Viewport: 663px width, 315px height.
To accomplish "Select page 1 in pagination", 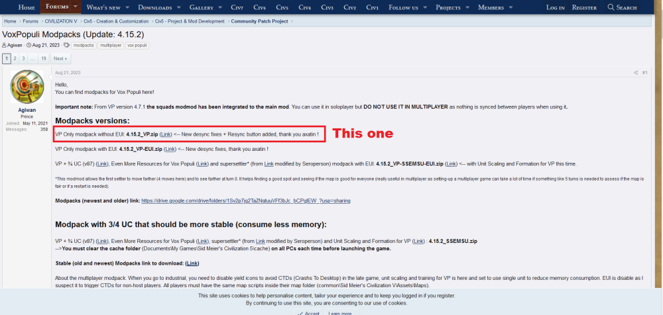I will pos(7,59).
